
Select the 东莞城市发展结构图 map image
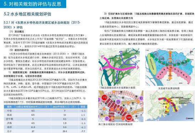point(170,67)
